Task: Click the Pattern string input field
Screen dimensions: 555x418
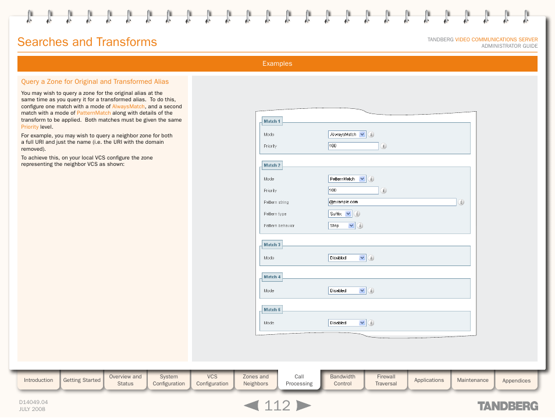Action: [392, 202]
